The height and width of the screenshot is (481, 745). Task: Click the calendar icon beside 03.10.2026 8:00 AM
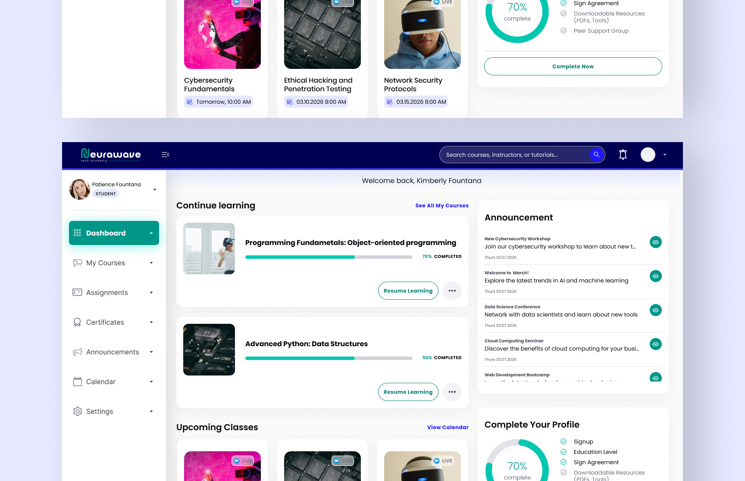(x=290, y=102)
